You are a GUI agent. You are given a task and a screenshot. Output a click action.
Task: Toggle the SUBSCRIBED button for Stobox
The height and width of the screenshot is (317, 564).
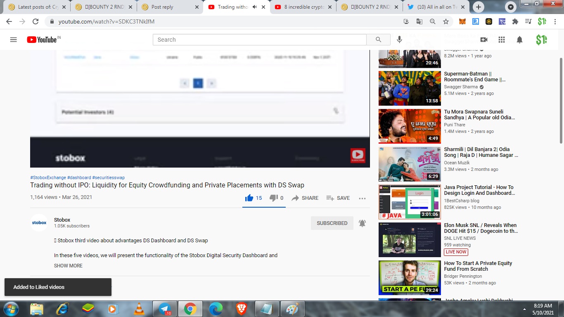pos(332,223)
